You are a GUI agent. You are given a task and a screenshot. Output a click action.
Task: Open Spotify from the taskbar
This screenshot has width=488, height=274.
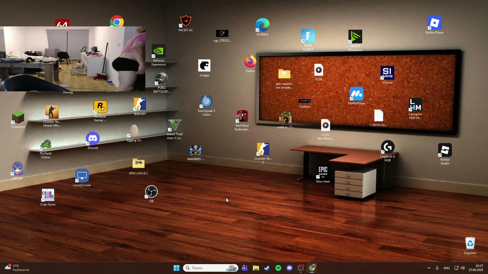click(x=278, y=268)
